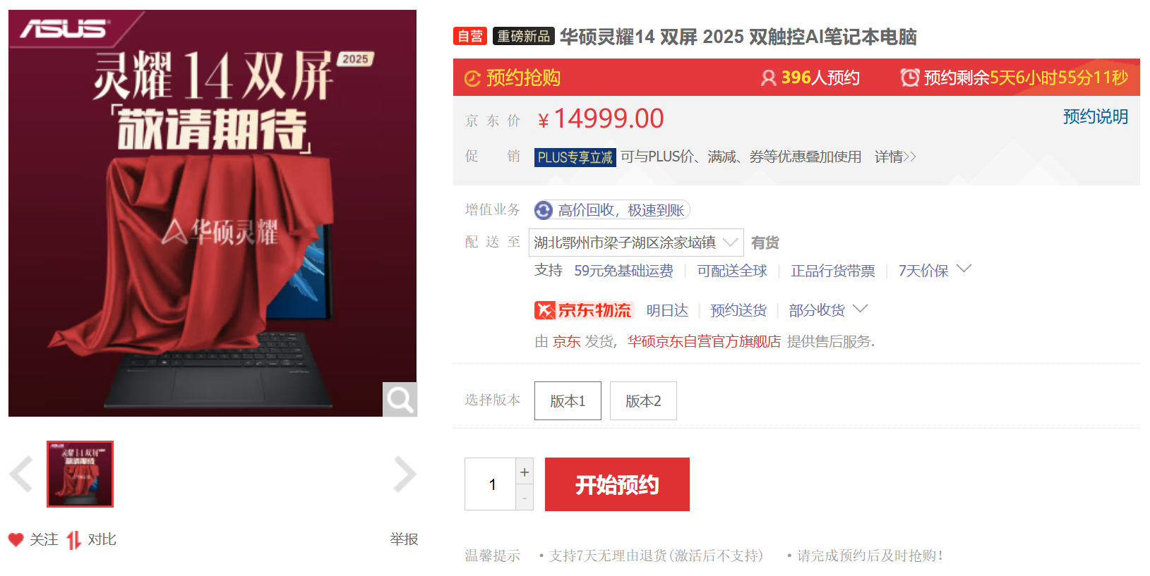Expand services chevron after 7天价保
The width and height of the screenshot is (1150, 576).
point(964,269)
